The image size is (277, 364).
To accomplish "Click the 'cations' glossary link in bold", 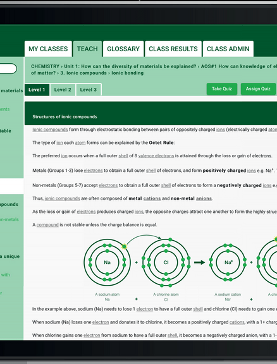I will pyautogui.click(x=152, y=198).
